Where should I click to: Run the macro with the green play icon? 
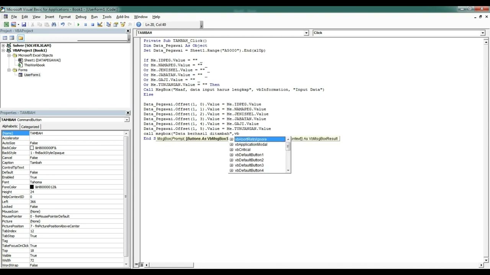tap(78, 24)
